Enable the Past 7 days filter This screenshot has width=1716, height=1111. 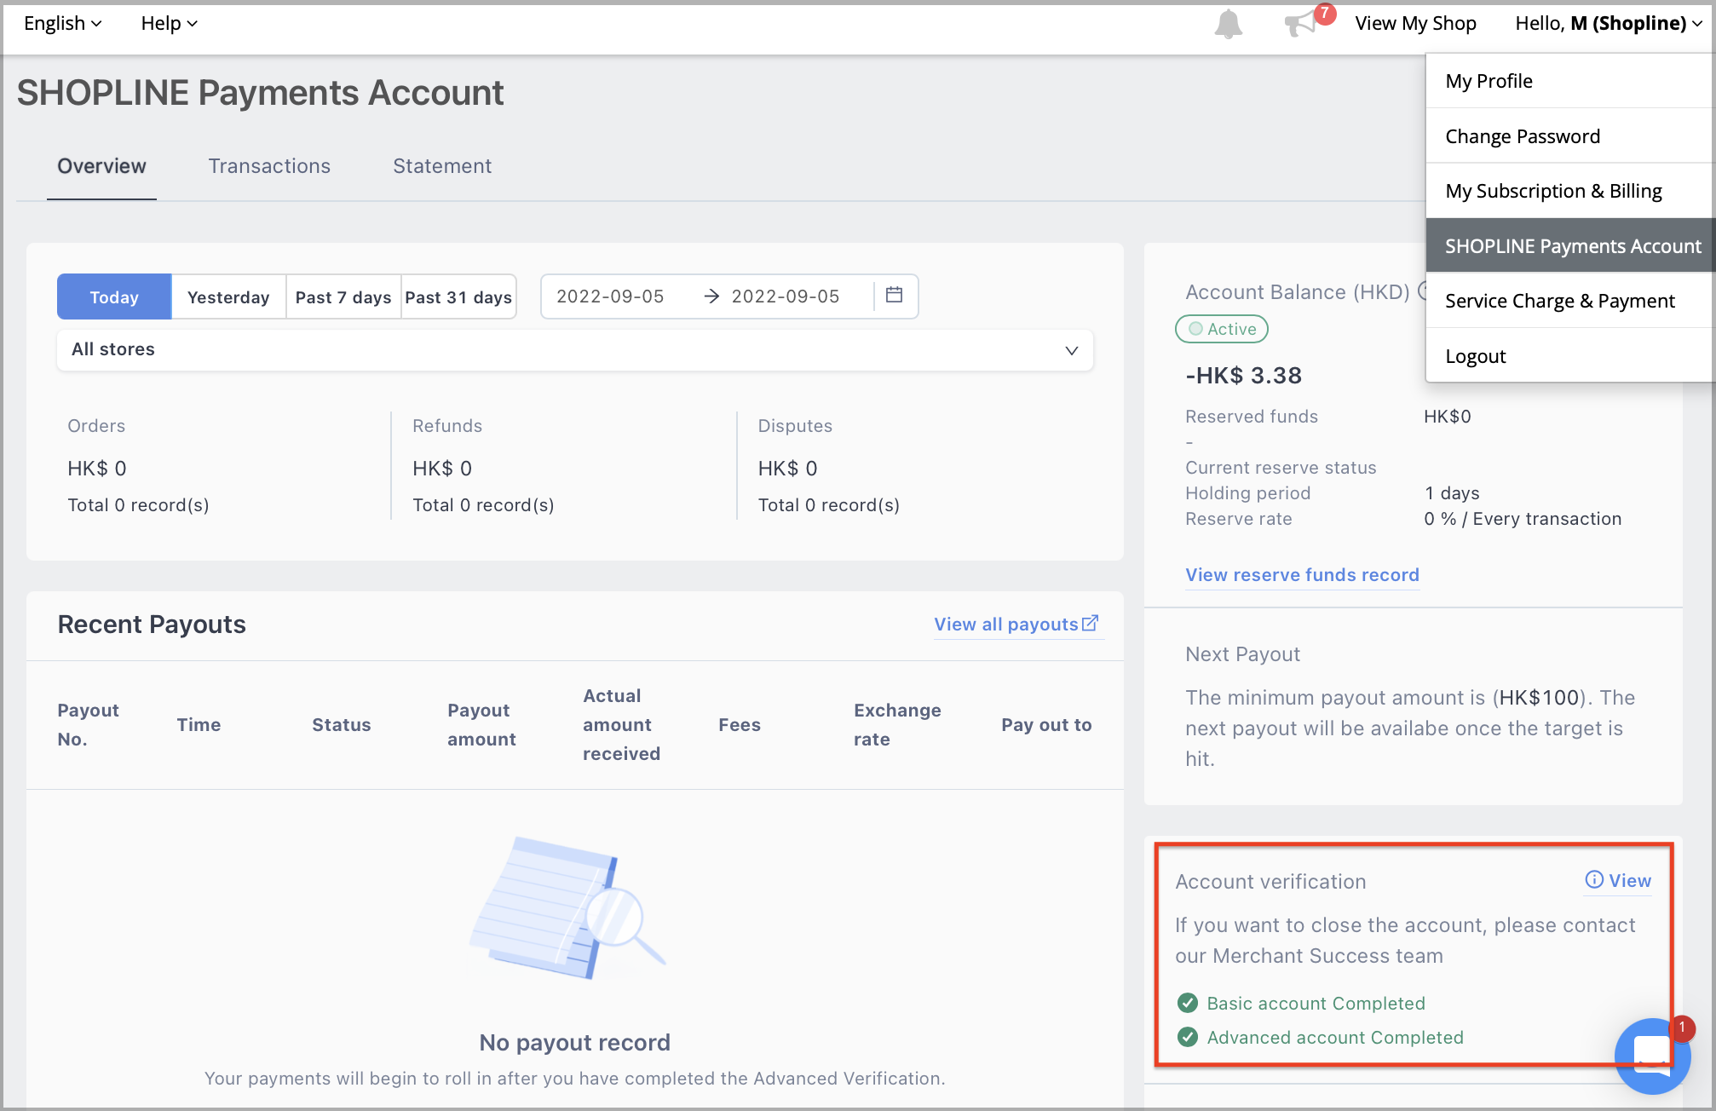coord(343,296)
